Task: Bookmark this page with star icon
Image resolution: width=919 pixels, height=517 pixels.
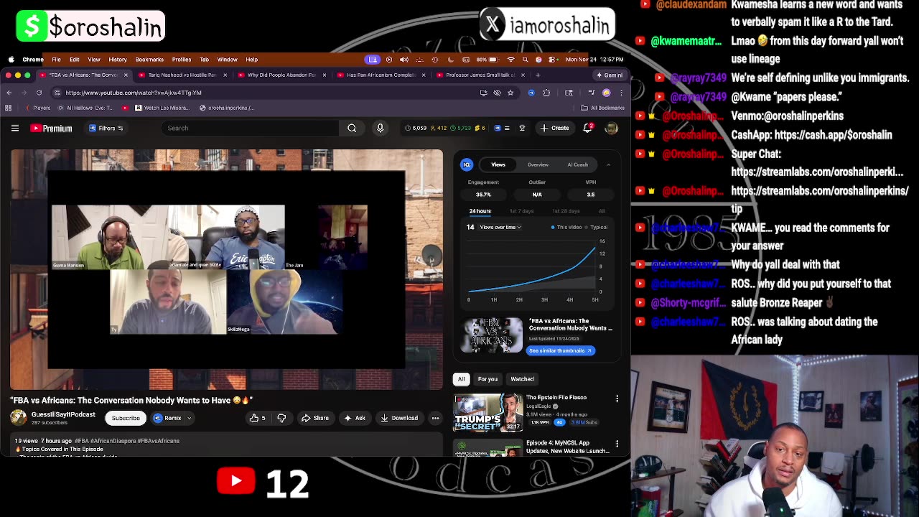Action: click(x=510, y=93)
